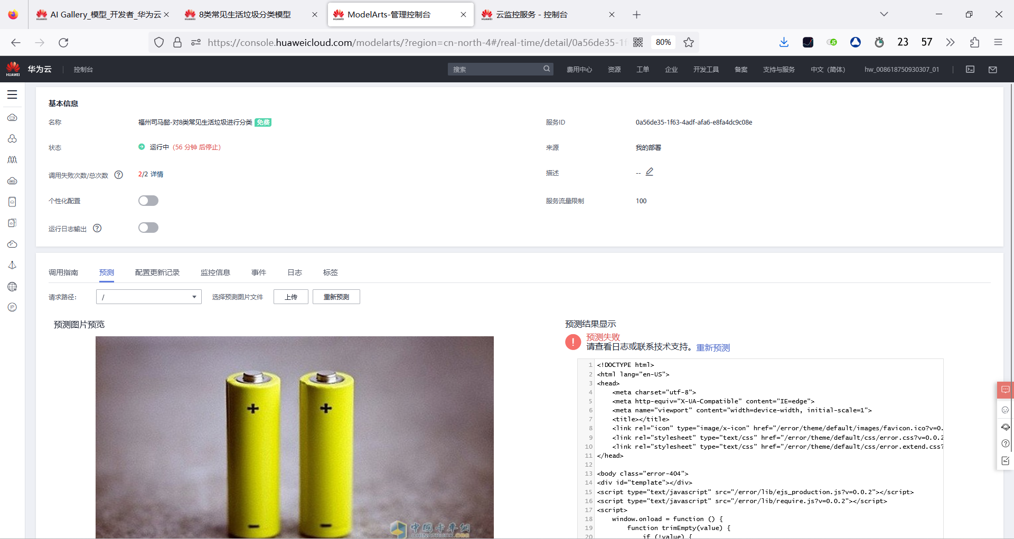1014x539 pixels.
Task: Click the Huawei Cloud logo
Action: [13, 69]
